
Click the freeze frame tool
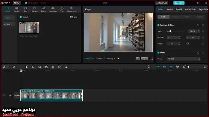click(40, 67)
